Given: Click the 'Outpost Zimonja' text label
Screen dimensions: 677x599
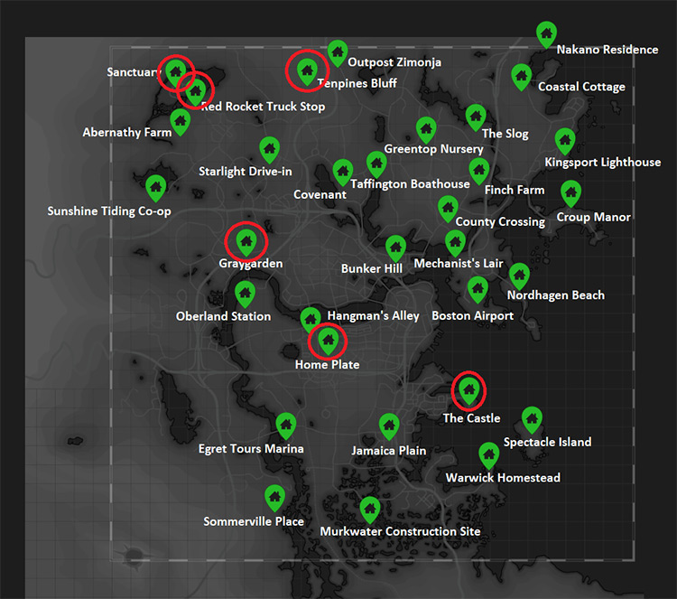Looking at the screenshot, I should point(394,62).
